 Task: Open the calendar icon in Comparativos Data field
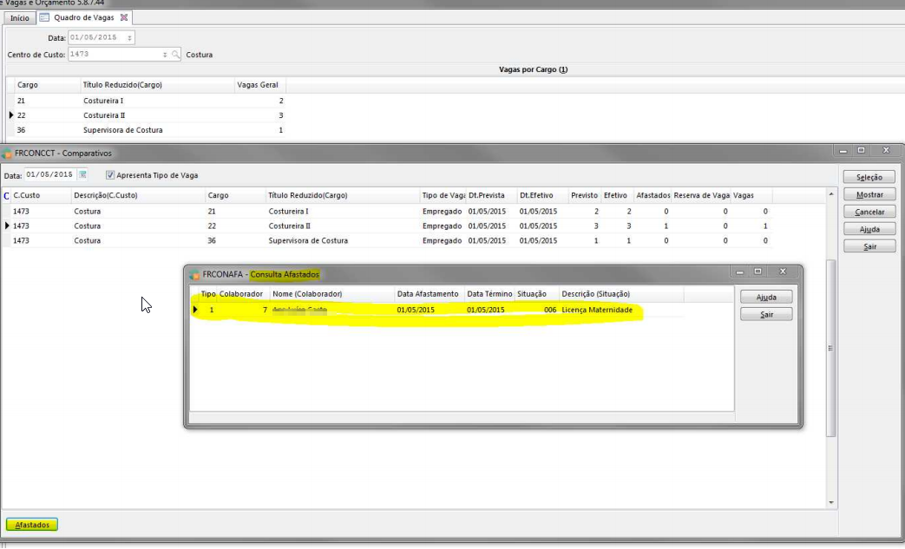[82, 175]
